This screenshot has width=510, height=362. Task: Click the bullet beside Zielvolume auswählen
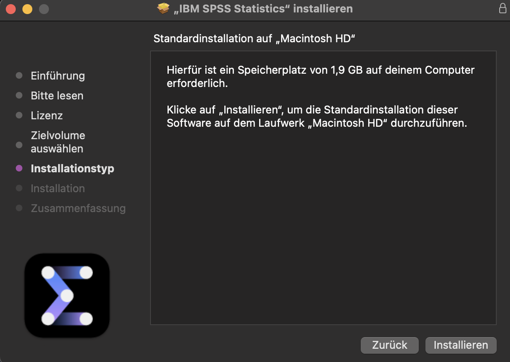tap(19, 145)
